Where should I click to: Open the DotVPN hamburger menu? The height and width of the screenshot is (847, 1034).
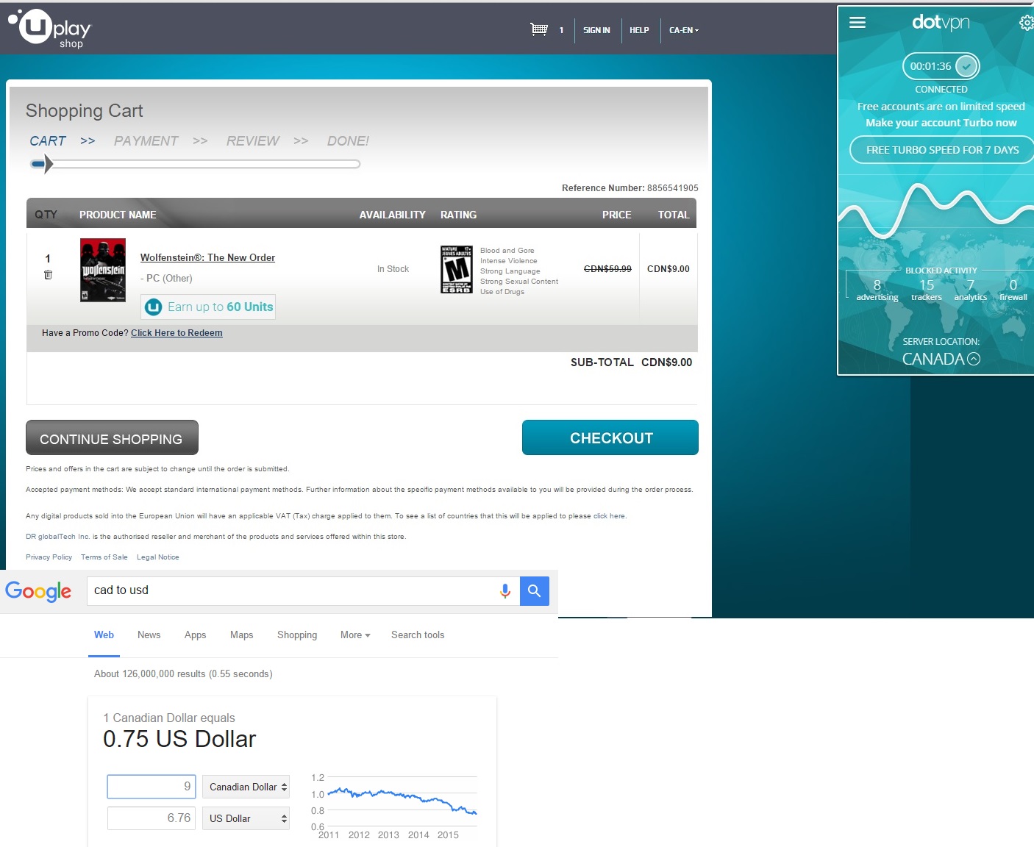coord(857,22)
